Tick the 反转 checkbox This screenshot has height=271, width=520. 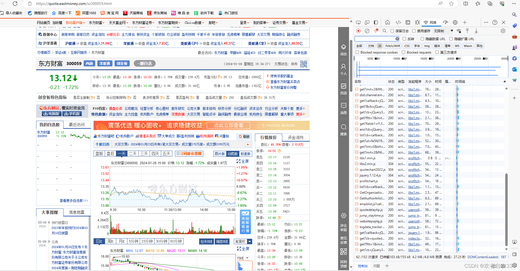404,39
